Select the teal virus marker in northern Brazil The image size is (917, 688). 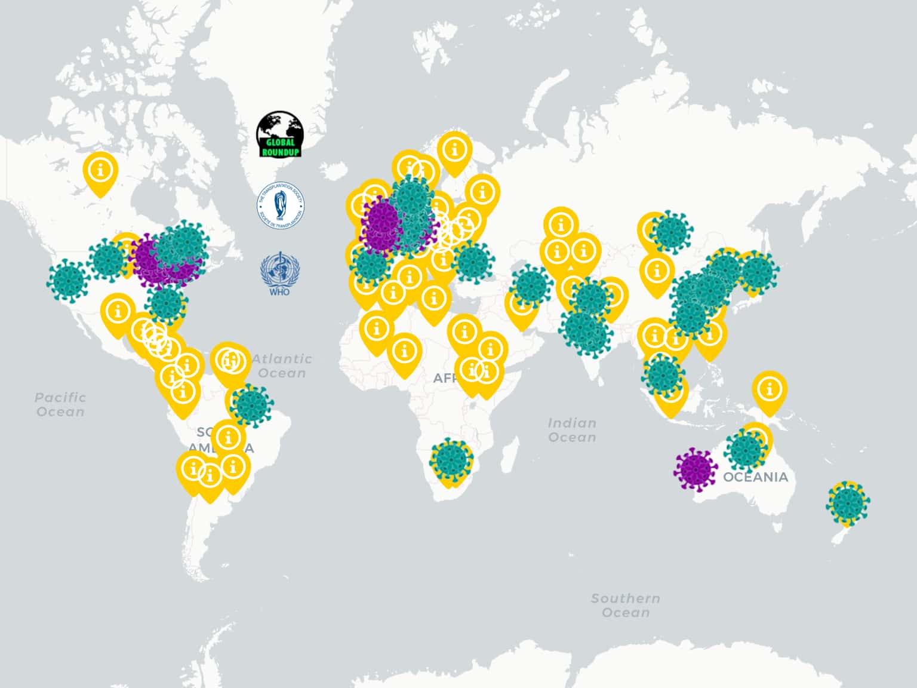(x=251, y=406)
